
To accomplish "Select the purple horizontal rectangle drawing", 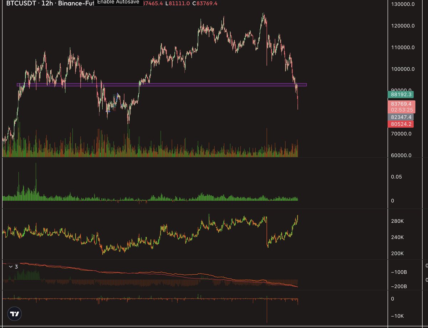I will click(162, 85).
